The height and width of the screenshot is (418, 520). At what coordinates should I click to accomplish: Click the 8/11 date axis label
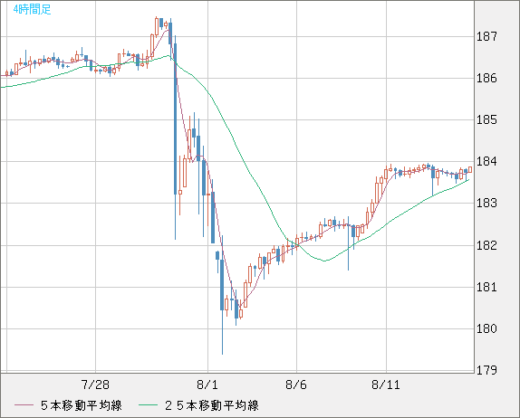tap(386, 385)
